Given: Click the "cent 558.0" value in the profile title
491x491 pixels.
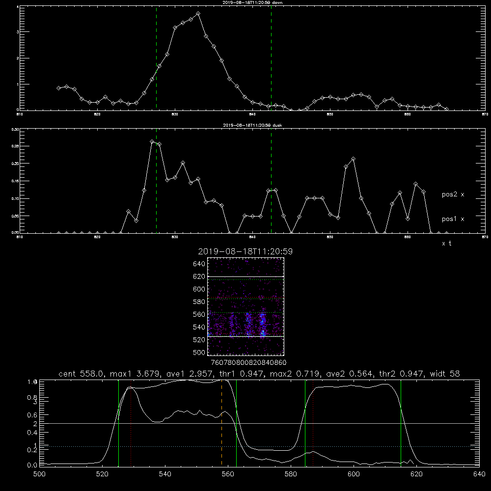Looking at the screenshot, I should point(81,374).
